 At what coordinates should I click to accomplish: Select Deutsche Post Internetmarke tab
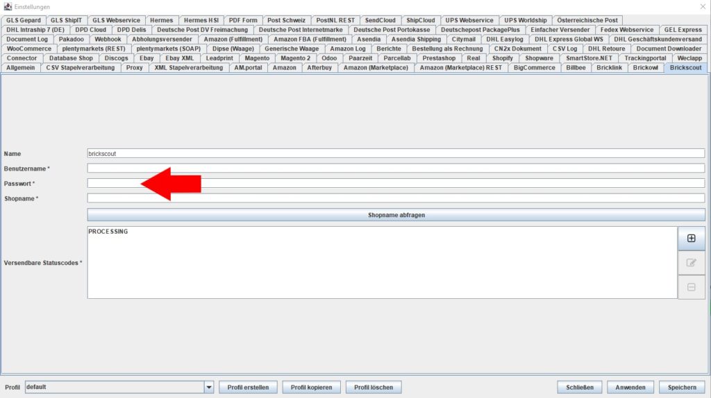[301, 29]
